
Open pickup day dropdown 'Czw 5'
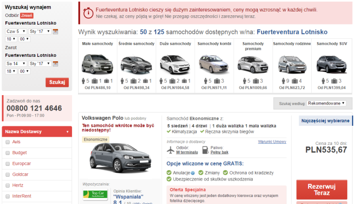(16, 31)
